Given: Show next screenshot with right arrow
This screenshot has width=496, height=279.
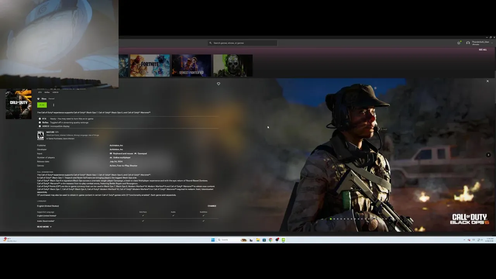Looking at the screenshot, I should click(488, 155).
